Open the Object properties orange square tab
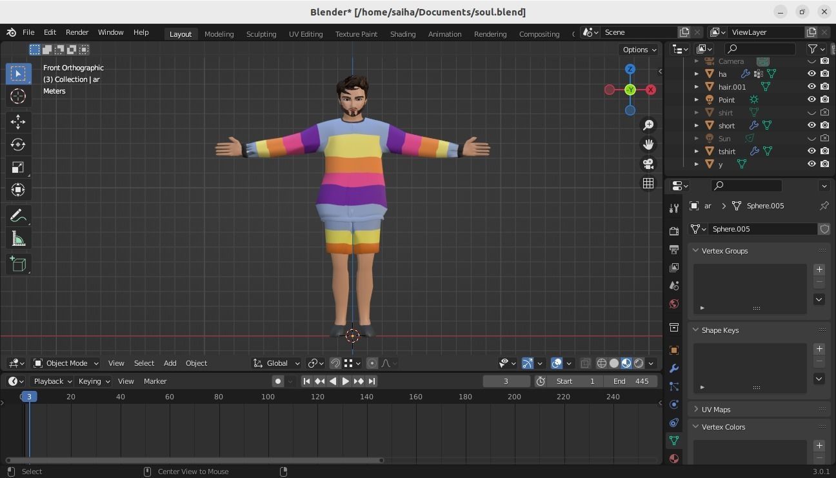Viewport: 836px width, 478px height. click(674, 350)
